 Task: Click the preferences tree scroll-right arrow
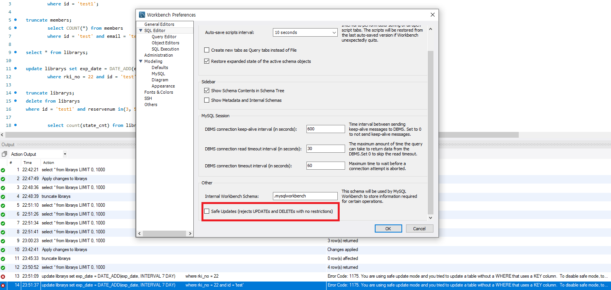(190, 234)
